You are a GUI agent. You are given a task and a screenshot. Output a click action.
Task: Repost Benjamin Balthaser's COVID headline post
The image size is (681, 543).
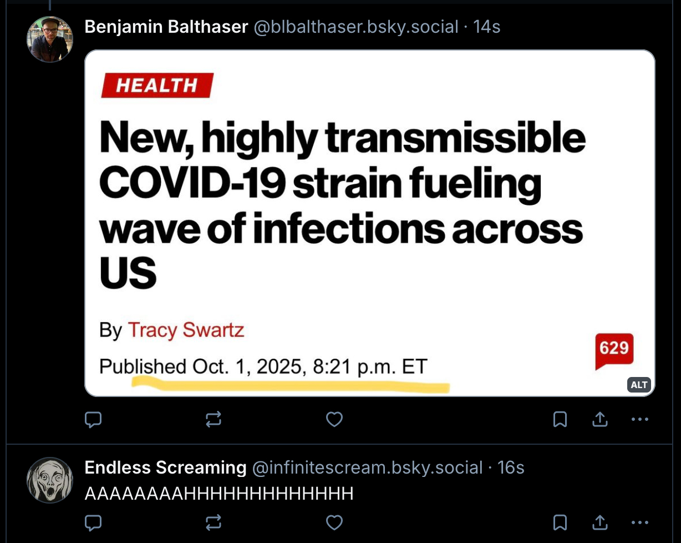pos(214,420)
